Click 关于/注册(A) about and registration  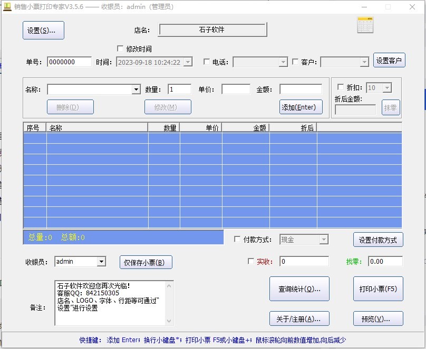pos(298,318)
